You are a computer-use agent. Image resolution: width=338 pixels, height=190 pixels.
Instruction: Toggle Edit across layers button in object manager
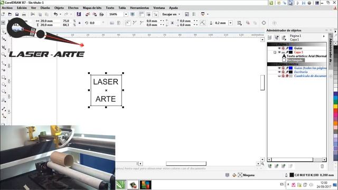(277, 37)
